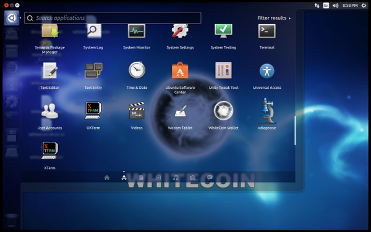
Task: Click the Dash results scrollbar
Action: [x=295, y=130]
